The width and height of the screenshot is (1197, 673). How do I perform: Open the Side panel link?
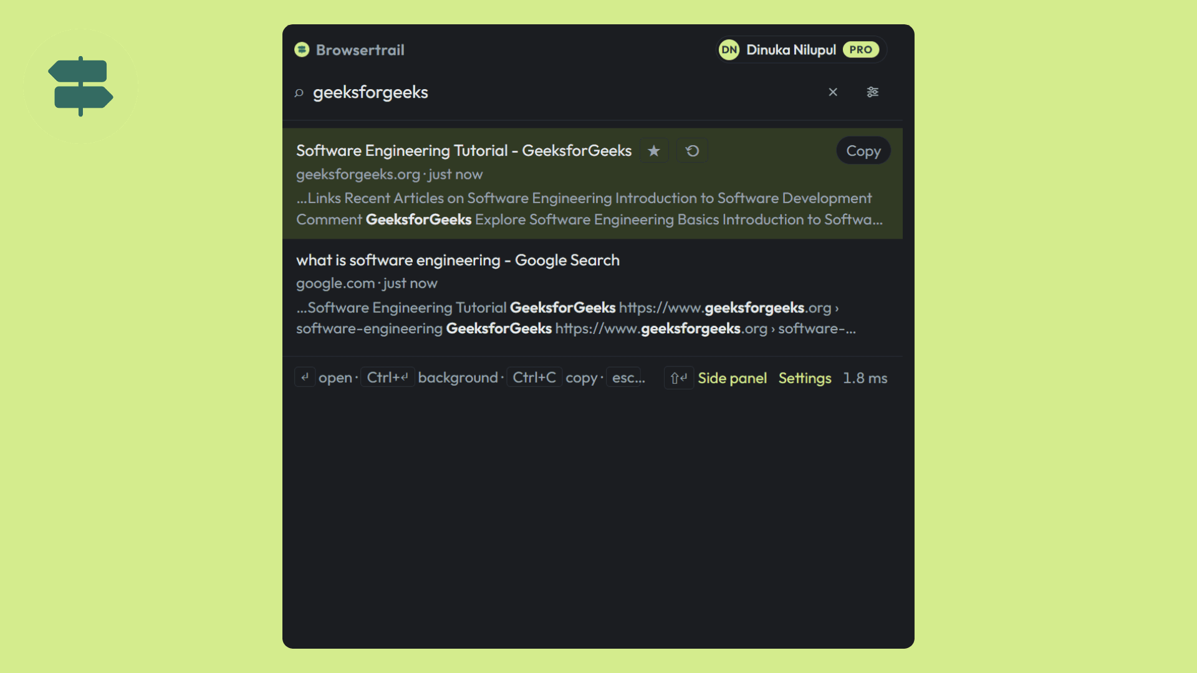pos(733,378)
